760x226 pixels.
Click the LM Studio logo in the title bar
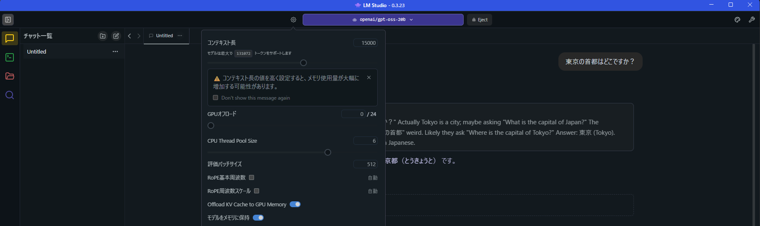point(358,5)
